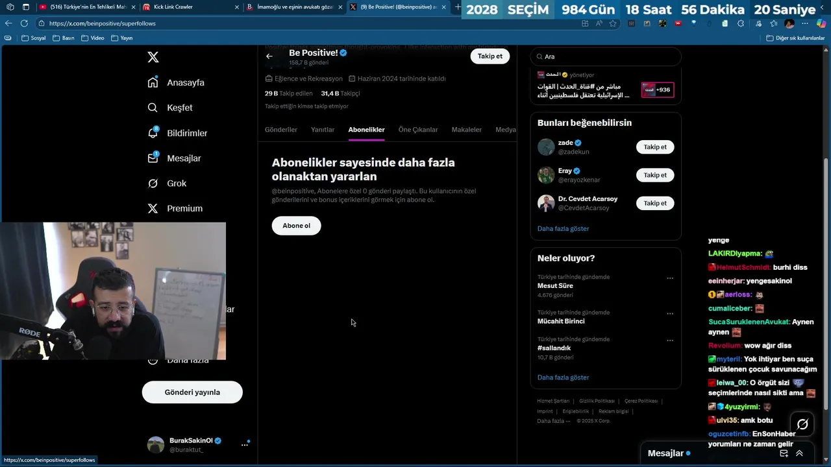Viewport: 831px width, 467px height.
Task: Open the more options for Mücahit Birinci trend
Action: (x=670, y=314)
